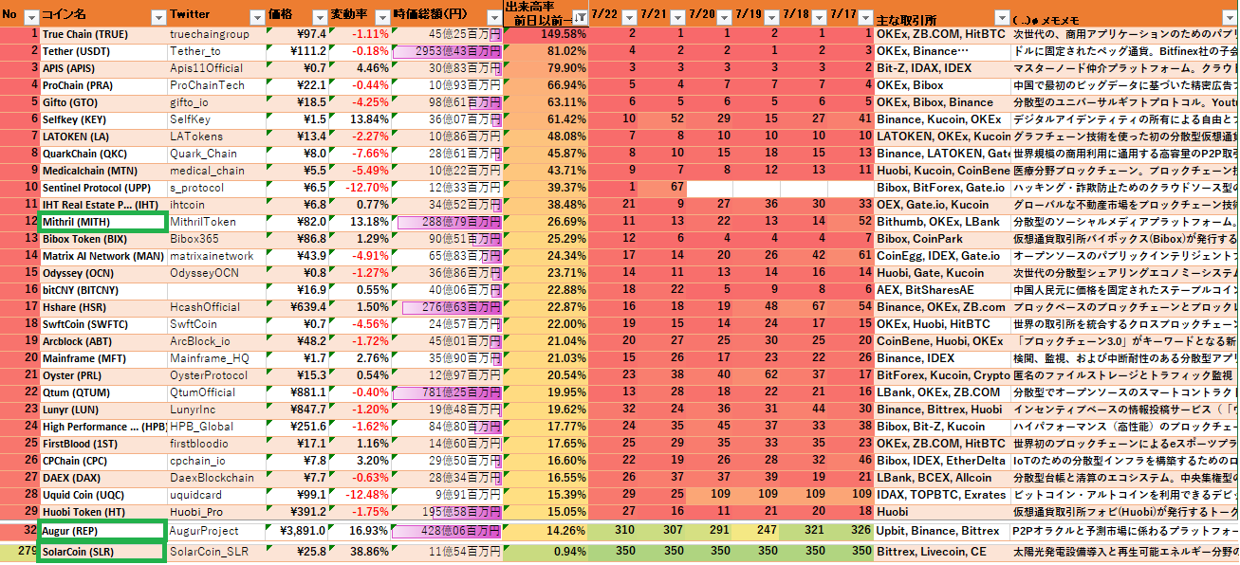This screenshot has width=1240, height=565.
Task: Open the 時価総額(円) filter dropdown
Action: [492, 18]
